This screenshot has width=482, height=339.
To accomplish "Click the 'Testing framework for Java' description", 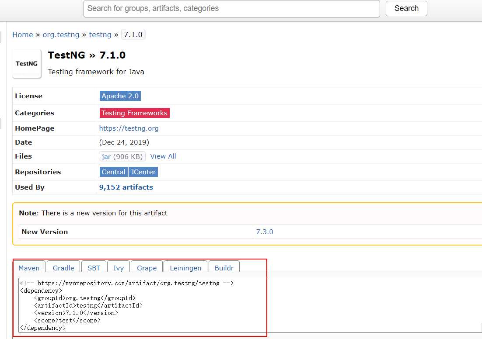I will [96, 72].
